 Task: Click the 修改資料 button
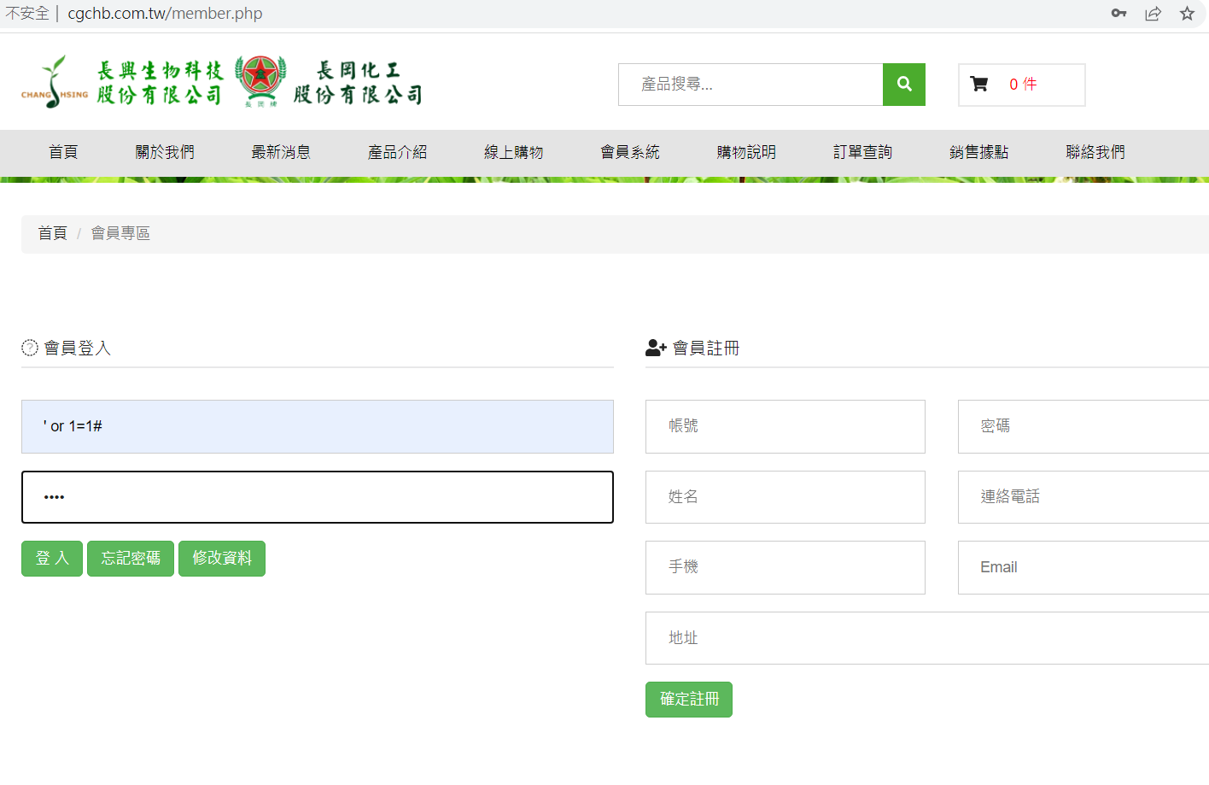click(x=222, y=559)
